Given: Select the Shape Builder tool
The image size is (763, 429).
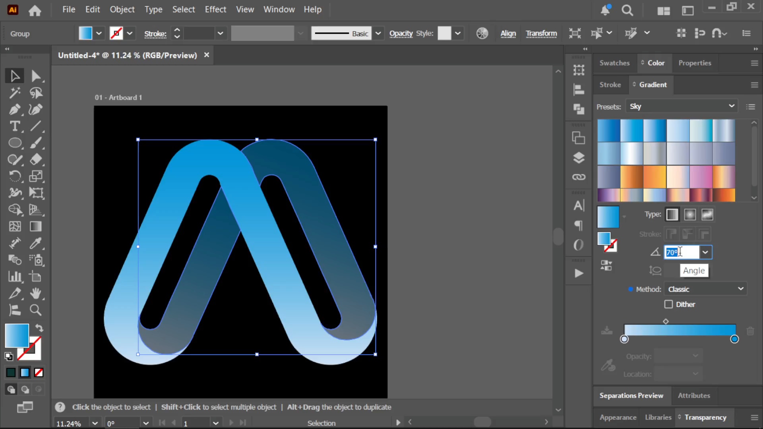Looking at the screenshot, I should [x=15, y=210].
